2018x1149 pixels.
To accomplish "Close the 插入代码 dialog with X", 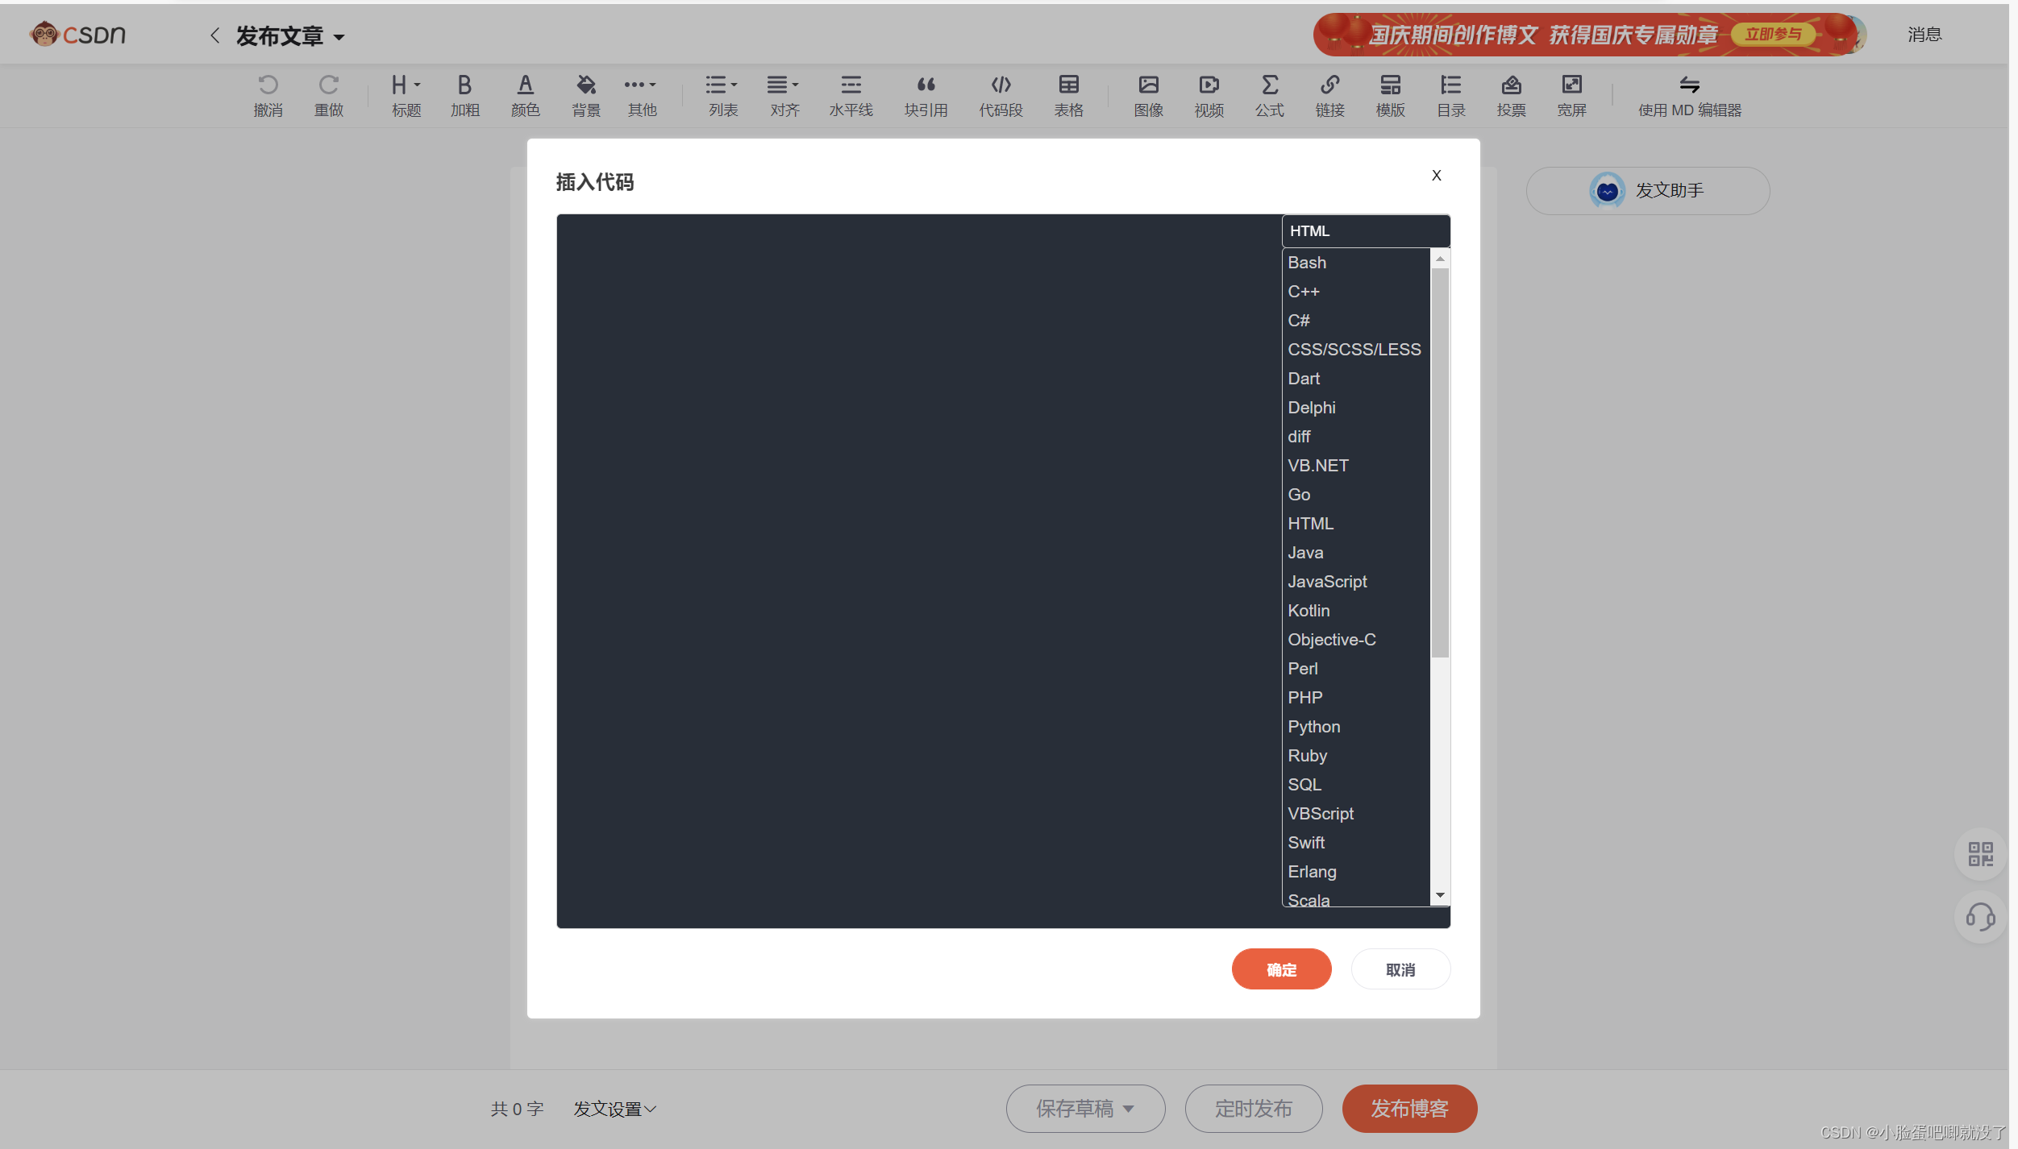I will pos(1436,176).
